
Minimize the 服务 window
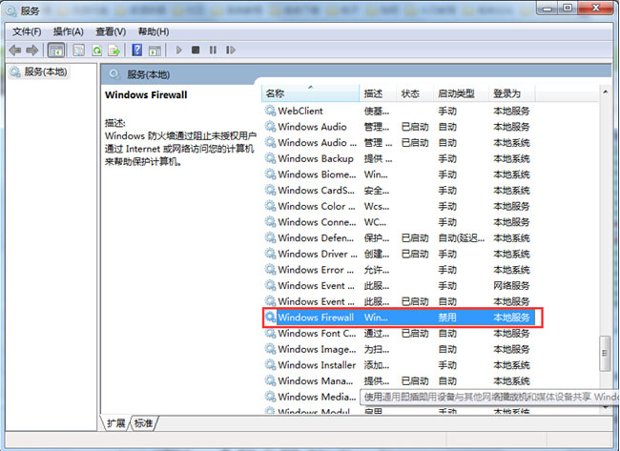click(x=548, y=8)
